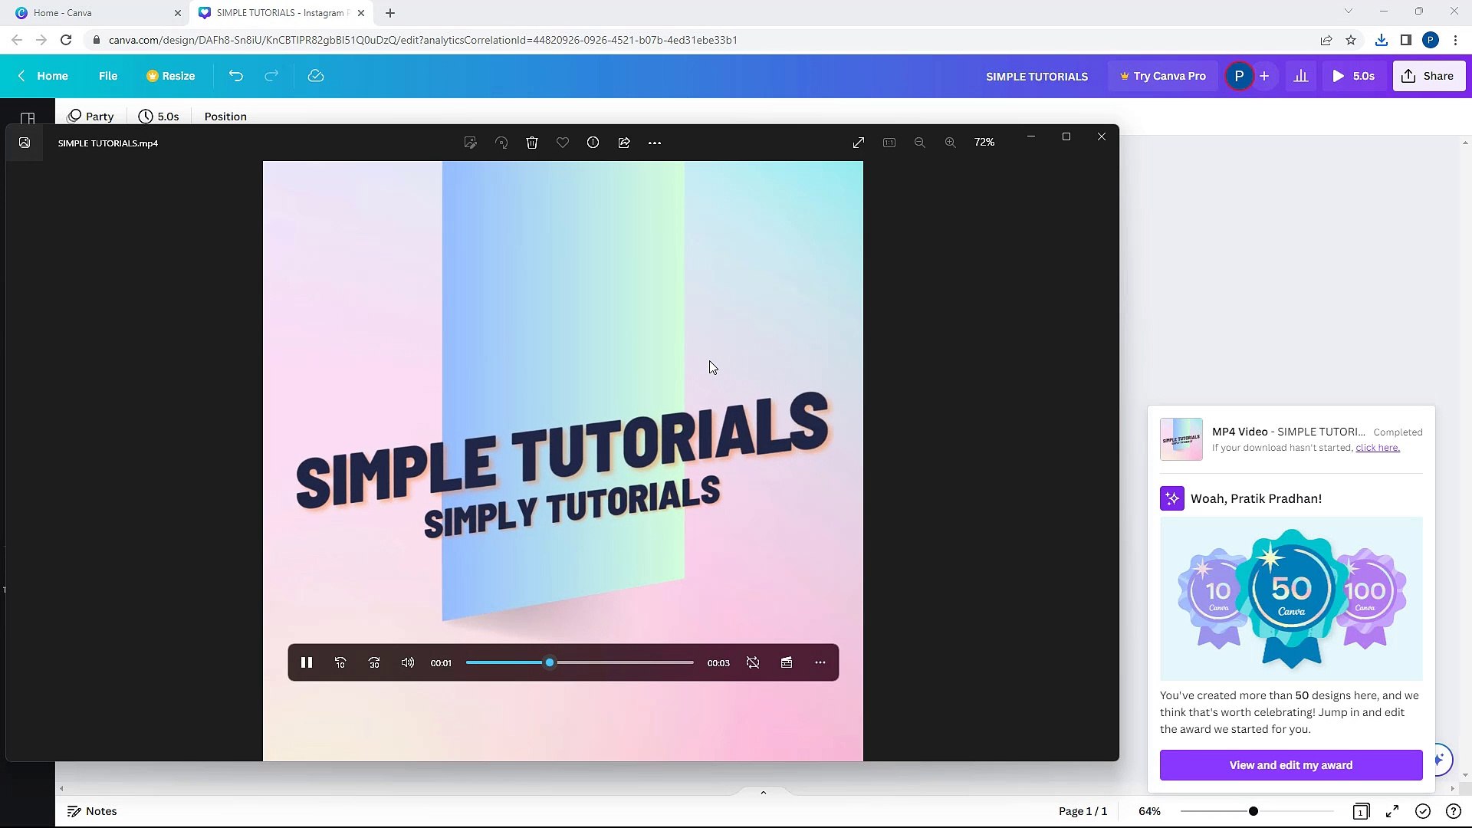The height and width of the screenshot is (828, 1472).
Task: Expand the bottom panel with the chevron
Action: 763,792
